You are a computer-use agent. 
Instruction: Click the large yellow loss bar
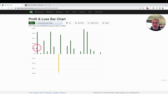(x=59, y=63)
